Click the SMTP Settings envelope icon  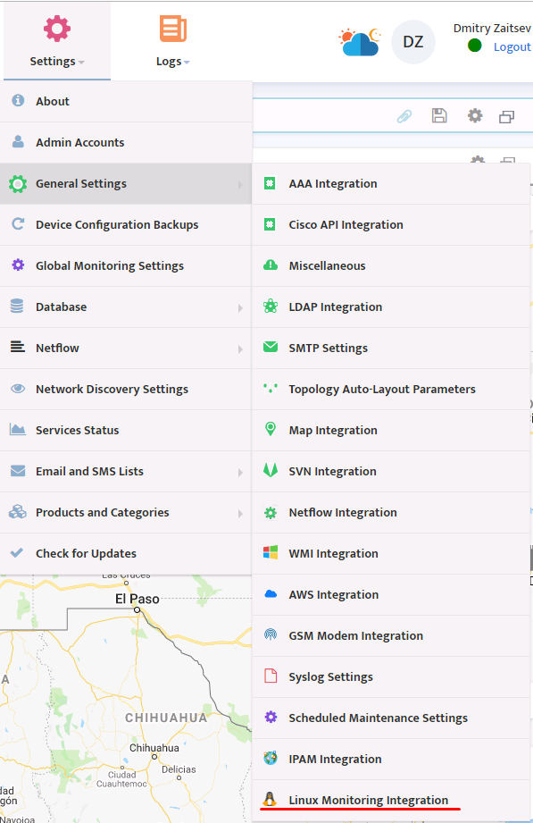[271, 347]
